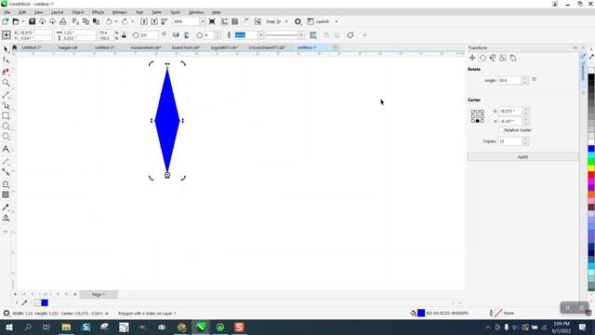
Task: Select the Polygon tool
Action: 6,137
